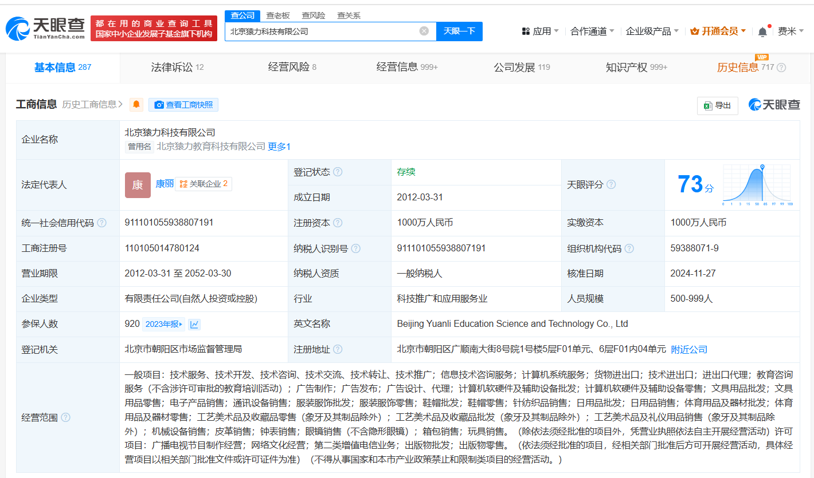Click the camera icon on 查看工商快照

click(x=159, y=105)
